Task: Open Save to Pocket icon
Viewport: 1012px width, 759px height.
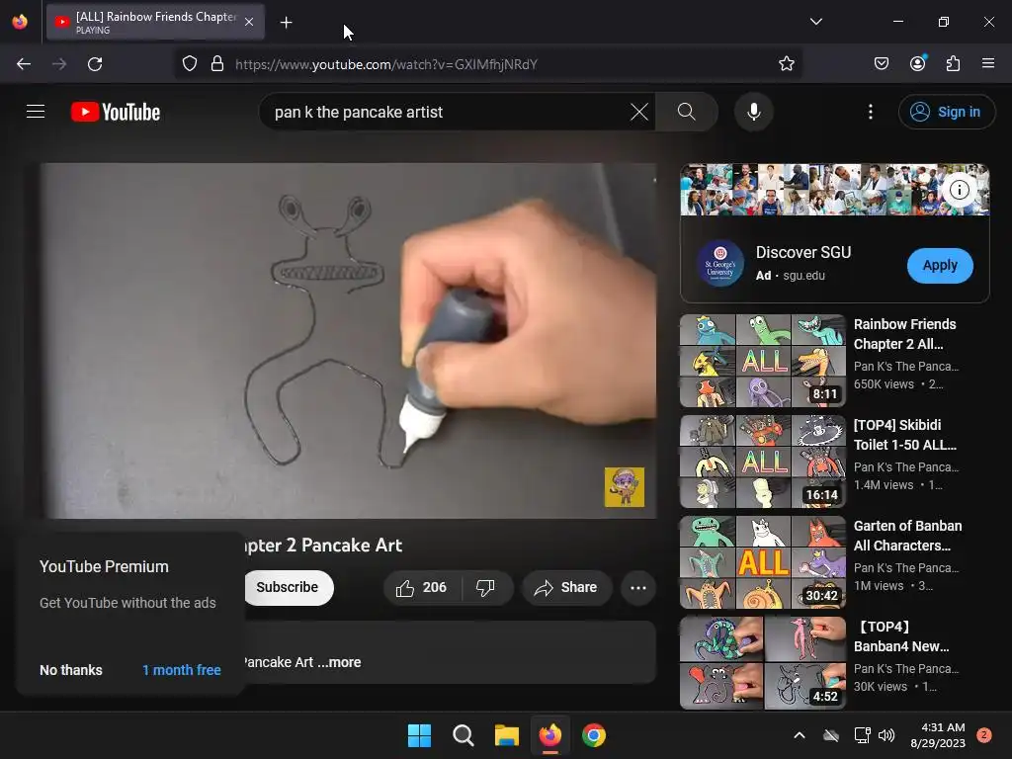Action: [x=882, y=64]
